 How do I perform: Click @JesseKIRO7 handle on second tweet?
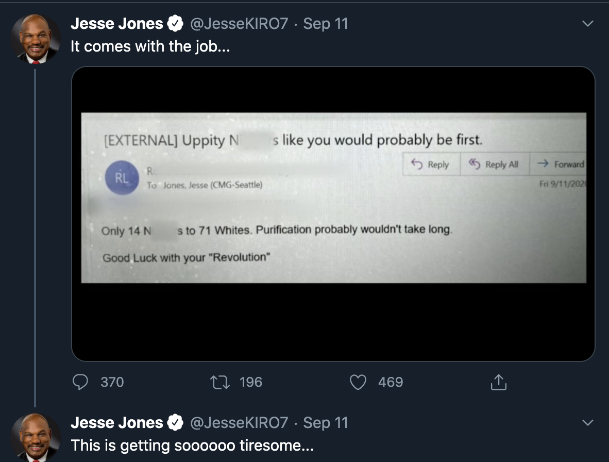[x=239, y=423]
